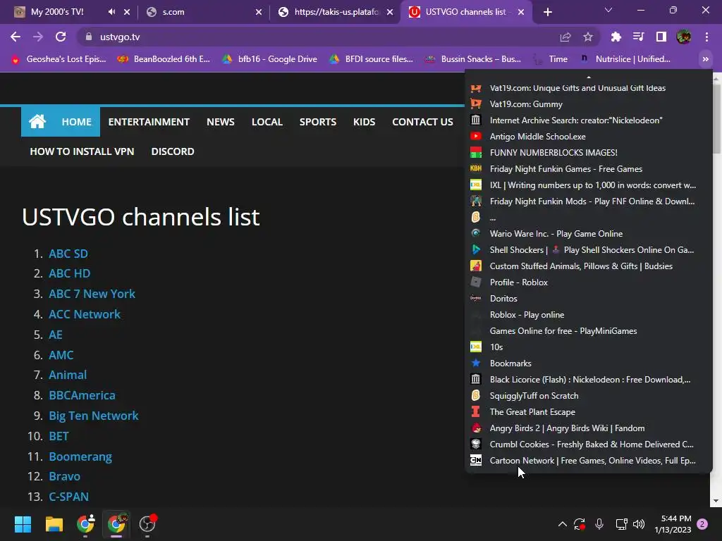722x541 pixels.
Task: Open the Nutrislice Unified bookmark
Action: coord(625,59)
